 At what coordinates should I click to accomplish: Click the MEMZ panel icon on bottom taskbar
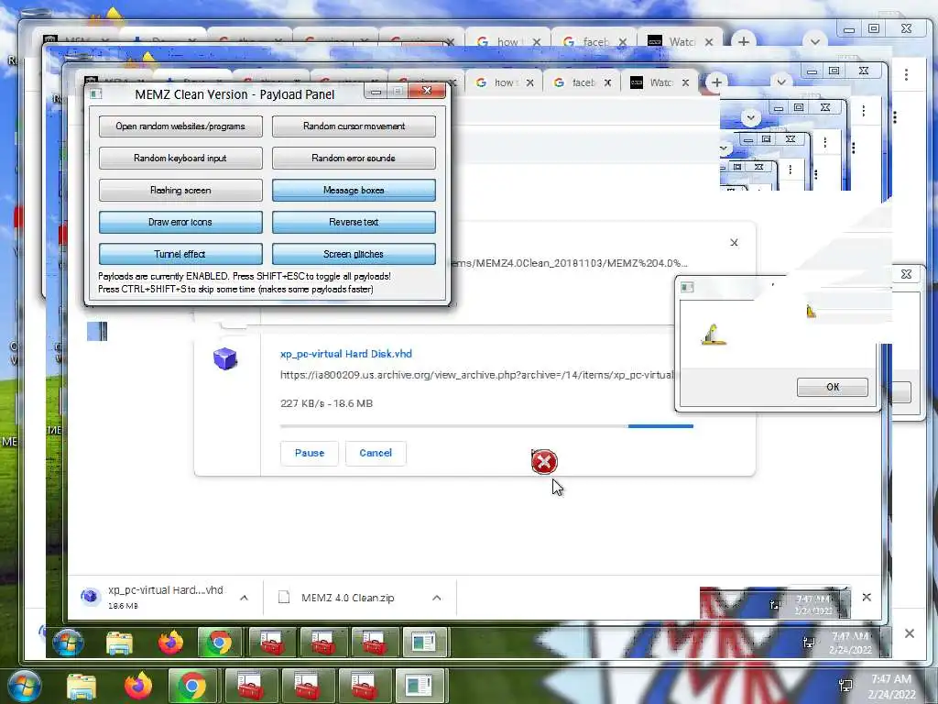tap(418, 686)
